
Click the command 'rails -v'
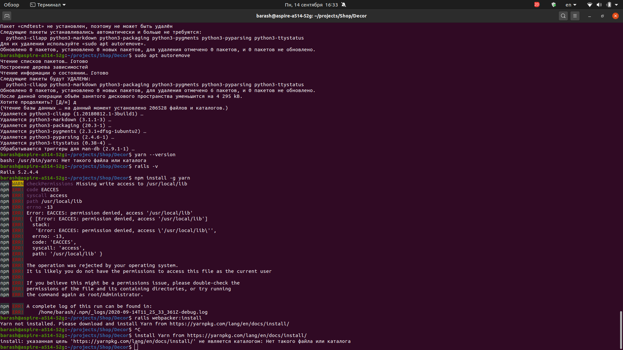(146, 166)
